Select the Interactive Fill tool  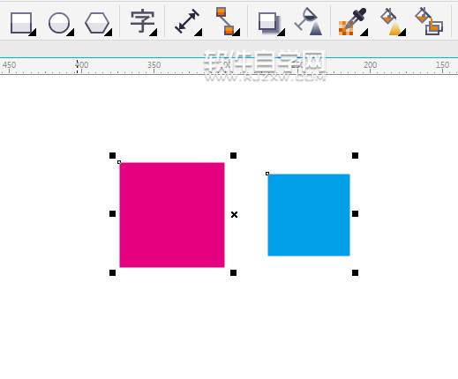(x=392, y=22)
